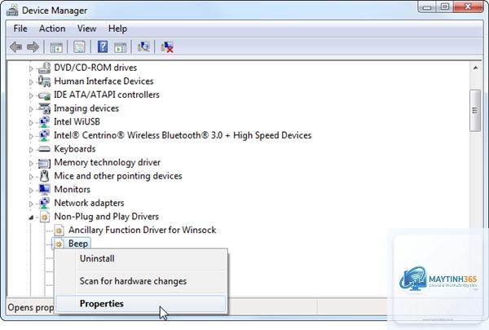Expand Intel Centrino Wireless Bluetooth node
This screenshot has width=489, height=330.
(x=31, y=136)
